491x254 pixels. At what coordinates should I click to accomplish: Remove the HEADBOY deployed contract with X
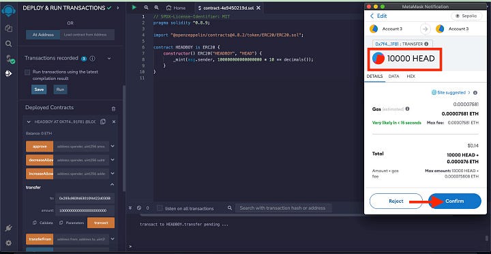(114, 122)
